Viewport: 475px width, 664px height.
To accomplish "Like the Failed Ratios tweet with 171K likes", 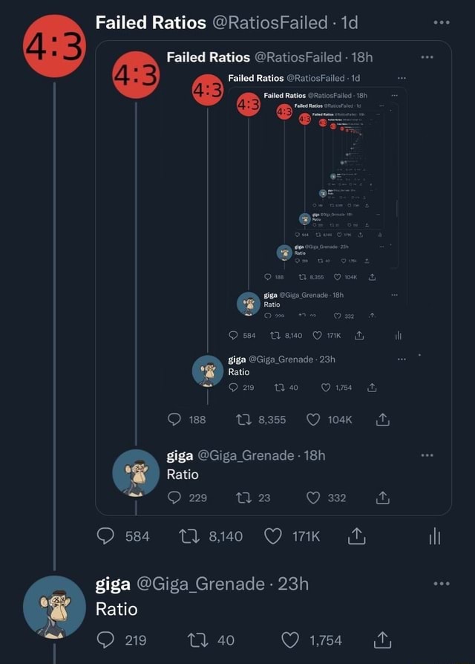I will [273, 536].
